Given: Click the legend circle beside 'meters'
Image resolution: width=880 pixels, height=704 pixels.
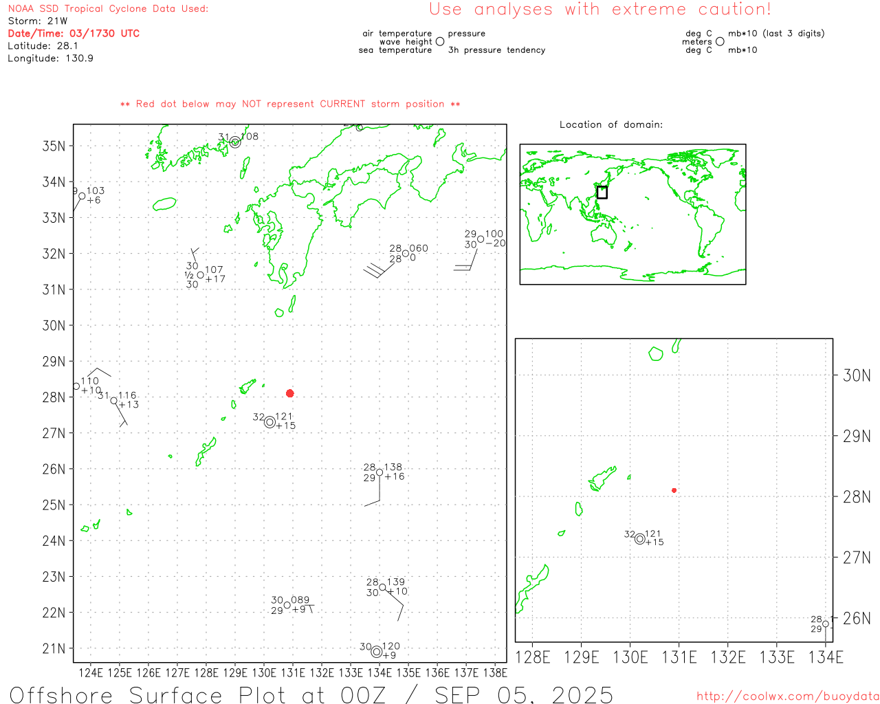Looking at the screenshot, I should pos(720,41).
